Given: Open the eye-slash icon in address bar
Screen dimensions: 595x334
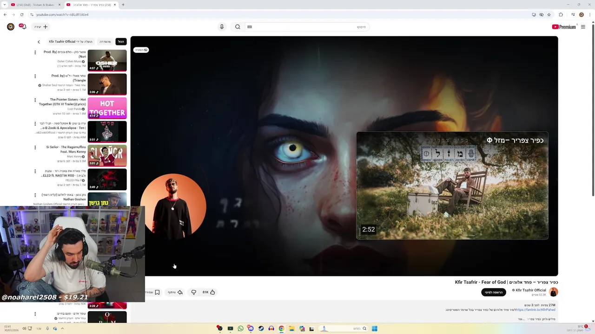Looking at the screenshot, I should (542, 14).
